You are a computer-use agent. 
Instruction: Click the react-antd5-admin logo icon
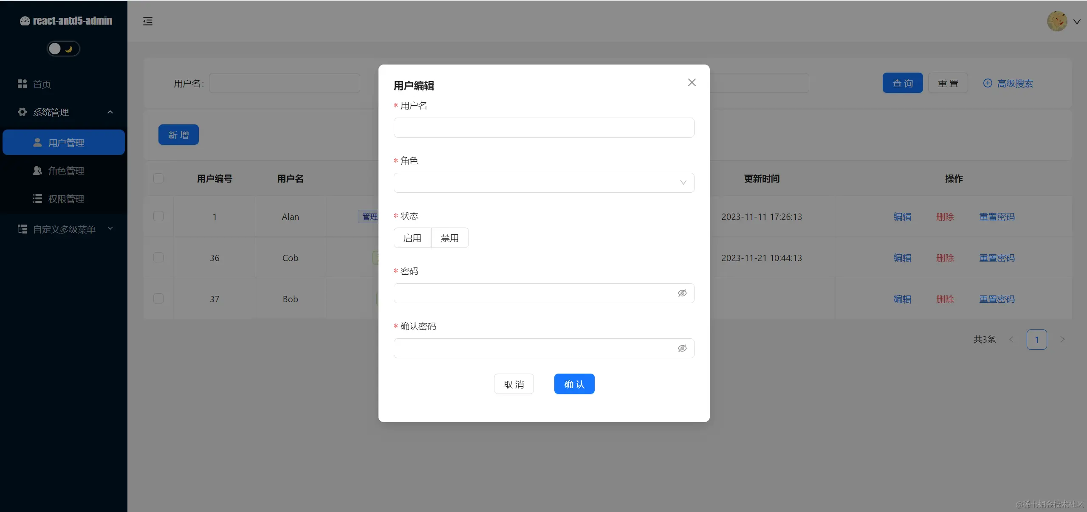click(x=25, y=21)
